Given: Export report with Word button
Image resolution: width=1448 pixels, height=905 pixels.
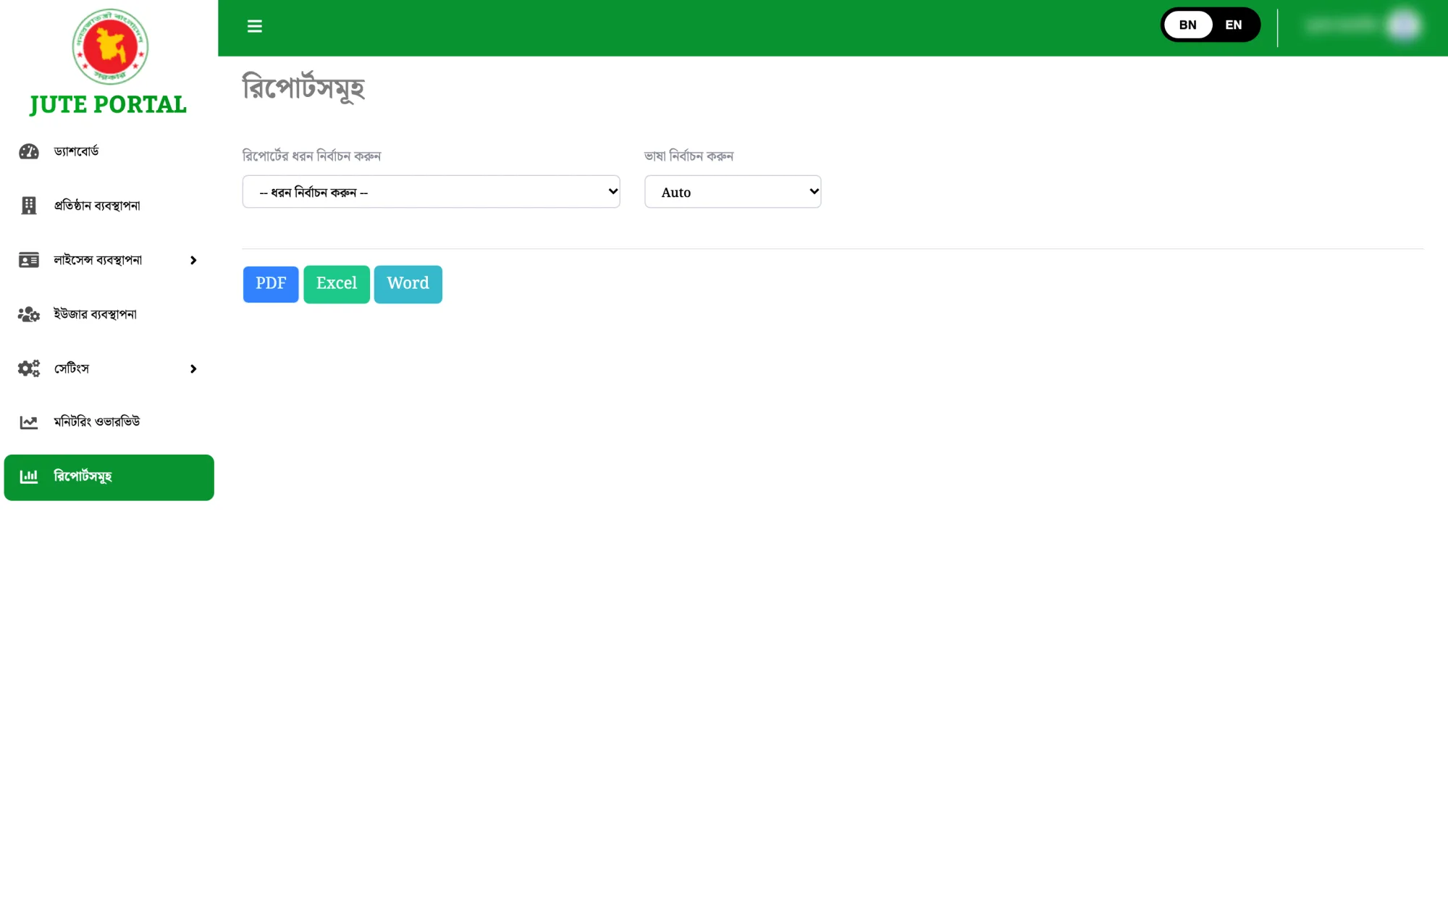Looking at the screenshot, I should [x=408, y=284].
